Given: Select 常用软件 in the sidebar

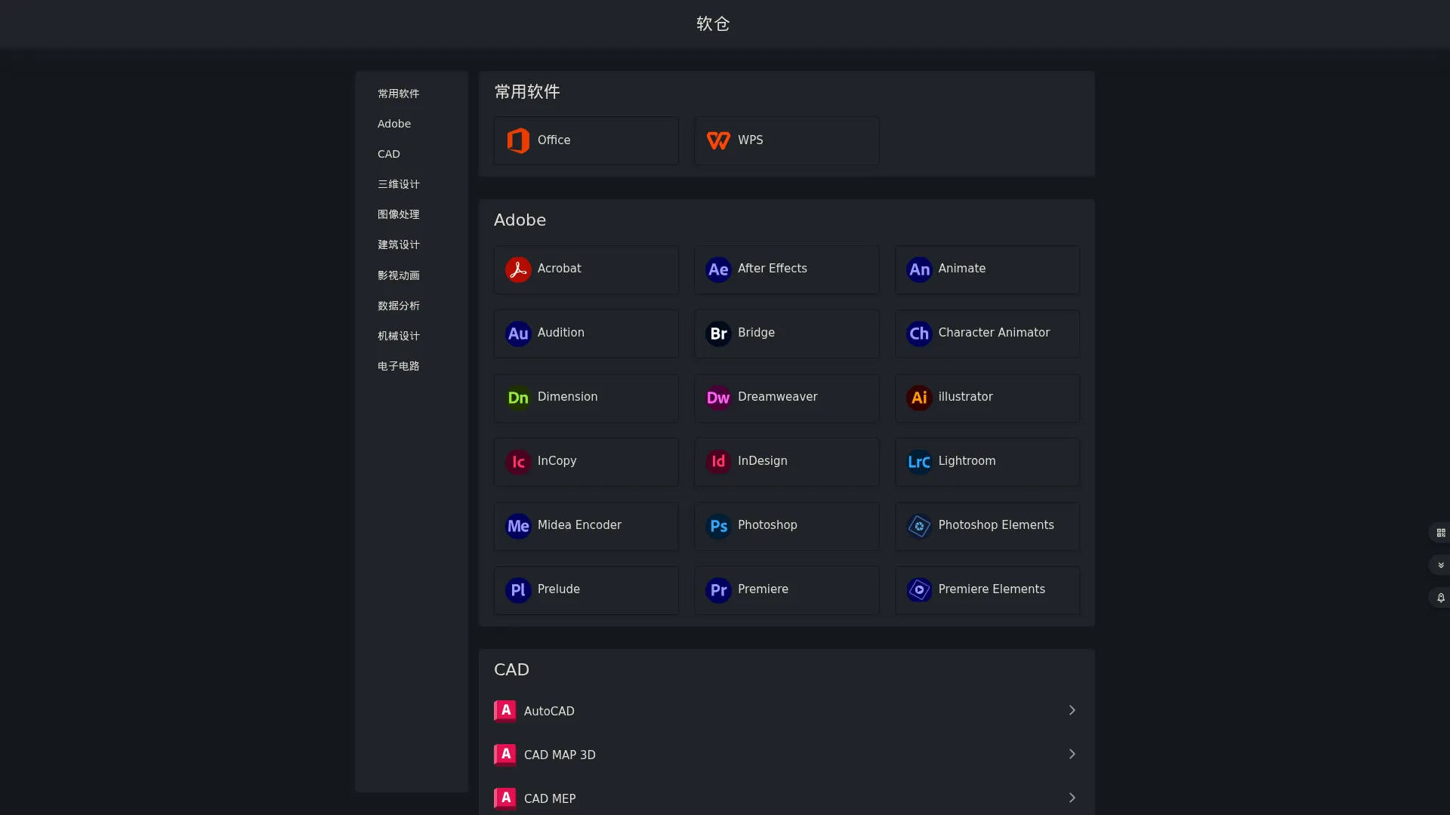Looking at the screenshot, I should [x=398, y=94].
